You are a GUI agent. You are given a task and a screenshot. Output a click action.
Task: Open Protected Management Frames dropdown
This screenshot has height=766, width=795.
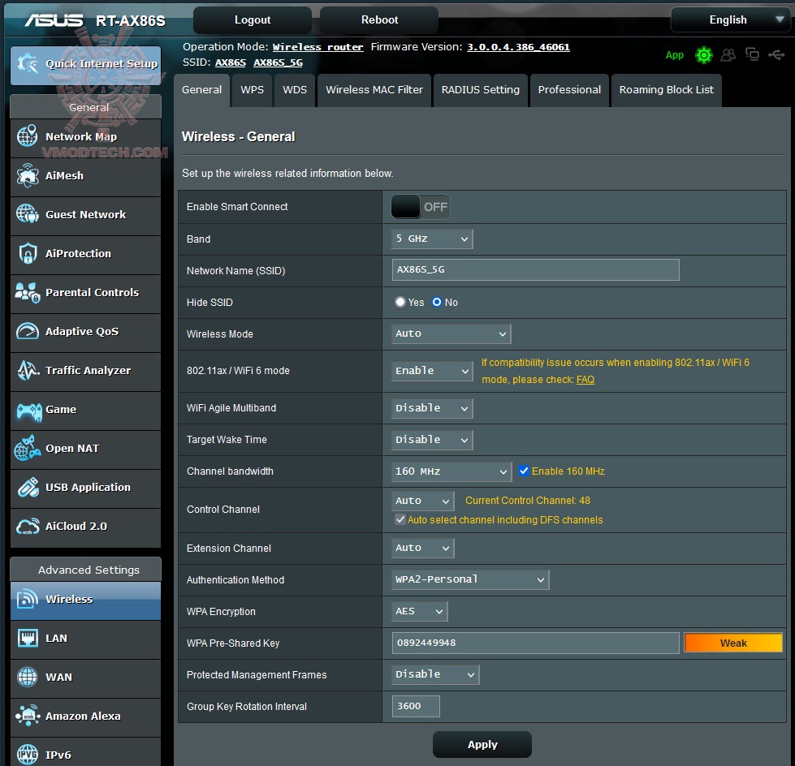click(435, 675)
